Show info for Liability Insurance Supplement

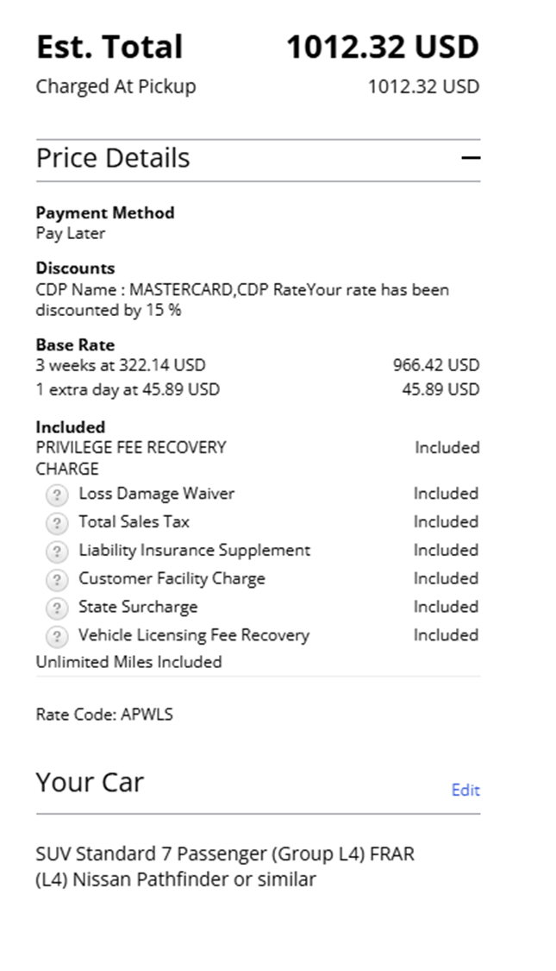pos(56,552)
